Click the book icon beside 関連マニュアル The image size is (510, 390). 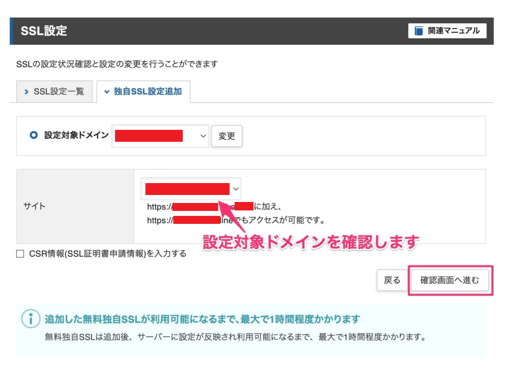[419, 31]
